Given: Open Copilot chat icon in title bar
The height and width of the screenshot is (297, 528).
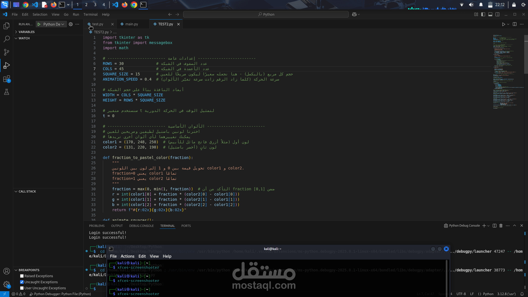Looking at the screenshot, I should click(354, 14).
